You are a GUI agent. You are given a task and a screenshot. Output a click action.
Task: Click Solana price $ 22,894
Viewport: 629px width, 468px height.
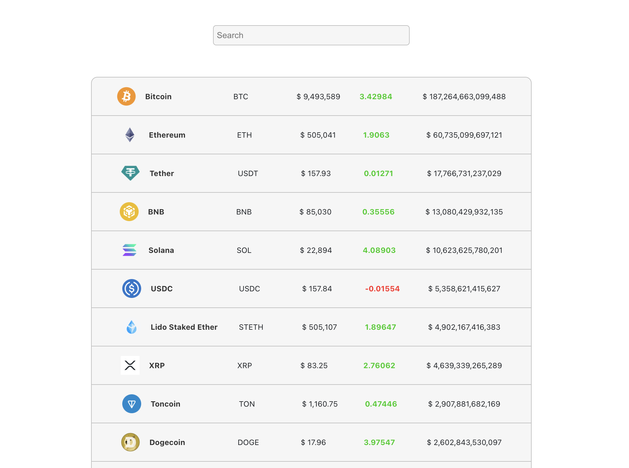pos(316,250)
